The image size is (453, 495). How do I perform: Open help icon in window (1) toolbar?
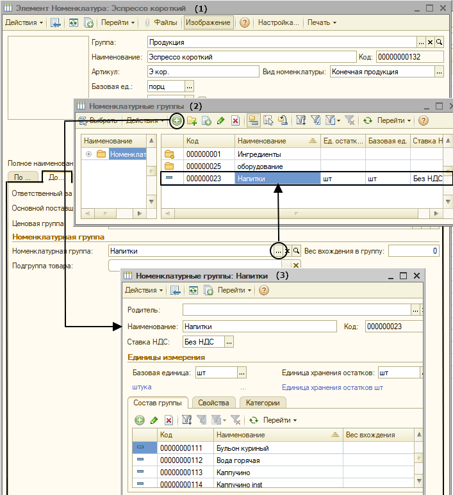[x=245, y=22]
